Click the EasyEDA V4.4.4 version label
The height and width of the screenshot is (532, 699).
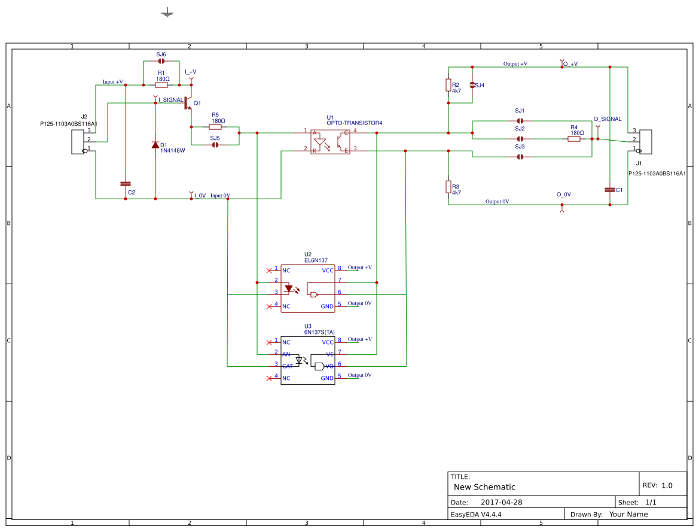[477, 514]
